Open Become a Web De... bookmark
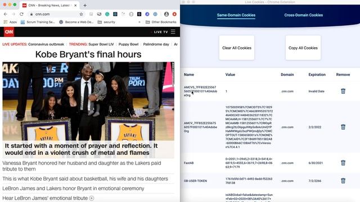Viewport: 360px width, 202px height. [76, 22]
